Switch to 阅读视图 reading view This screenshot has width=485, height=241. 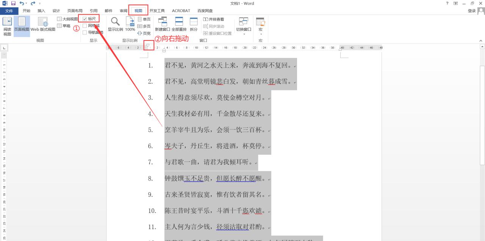[7, 26]
